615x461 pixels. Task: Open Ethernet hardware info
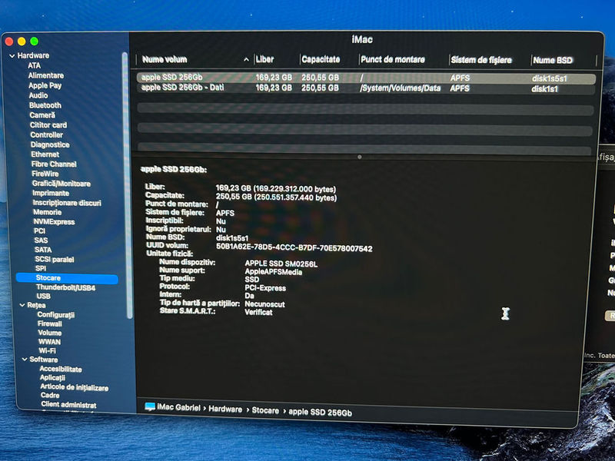point(45,154)
